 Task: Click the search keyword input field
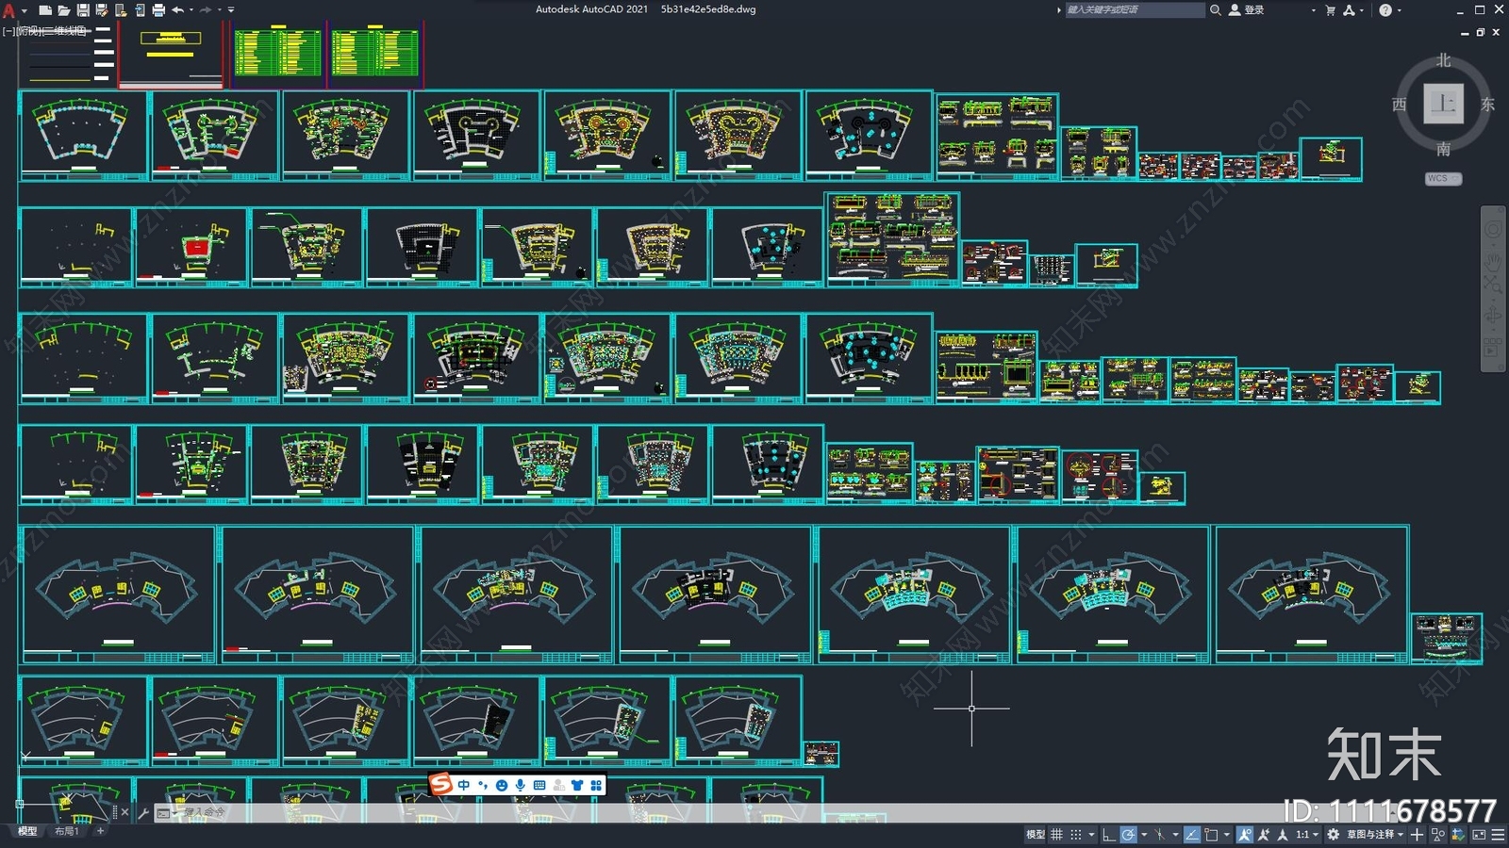(x=1136, y=9)
